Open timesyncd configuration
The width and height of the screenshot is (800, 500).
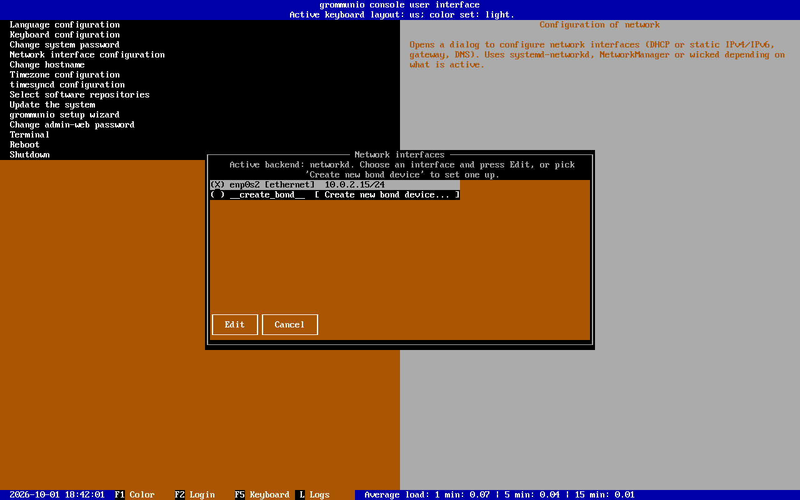click(67, 85)
